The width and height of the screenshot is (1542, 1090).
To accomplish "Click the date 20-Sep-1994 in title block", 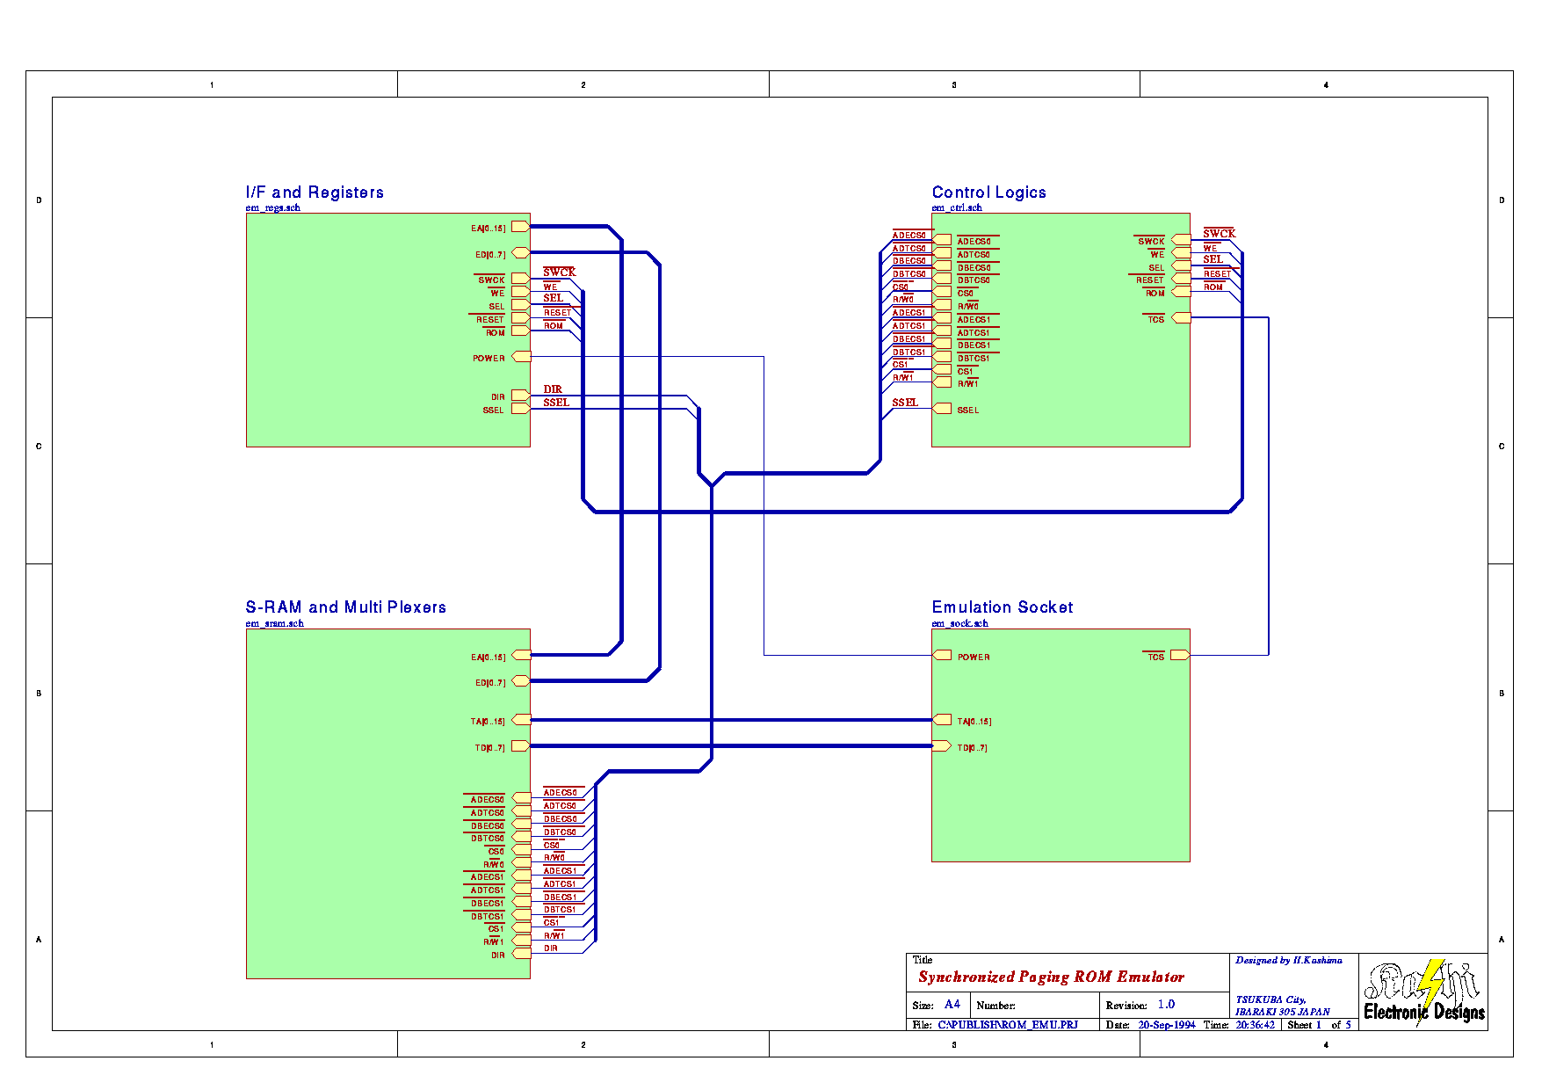I will [x=1167, y=1025].
